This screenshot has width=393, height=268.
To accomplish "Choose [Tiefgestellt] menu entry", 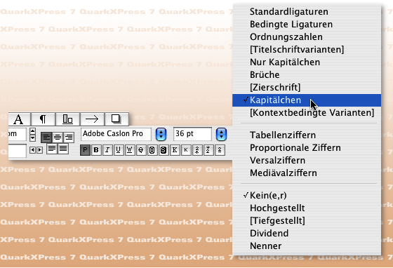I will point(307,221).
